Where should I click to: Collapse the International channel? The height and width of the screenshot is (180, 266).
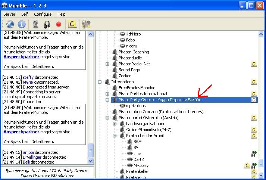[100, 82]
